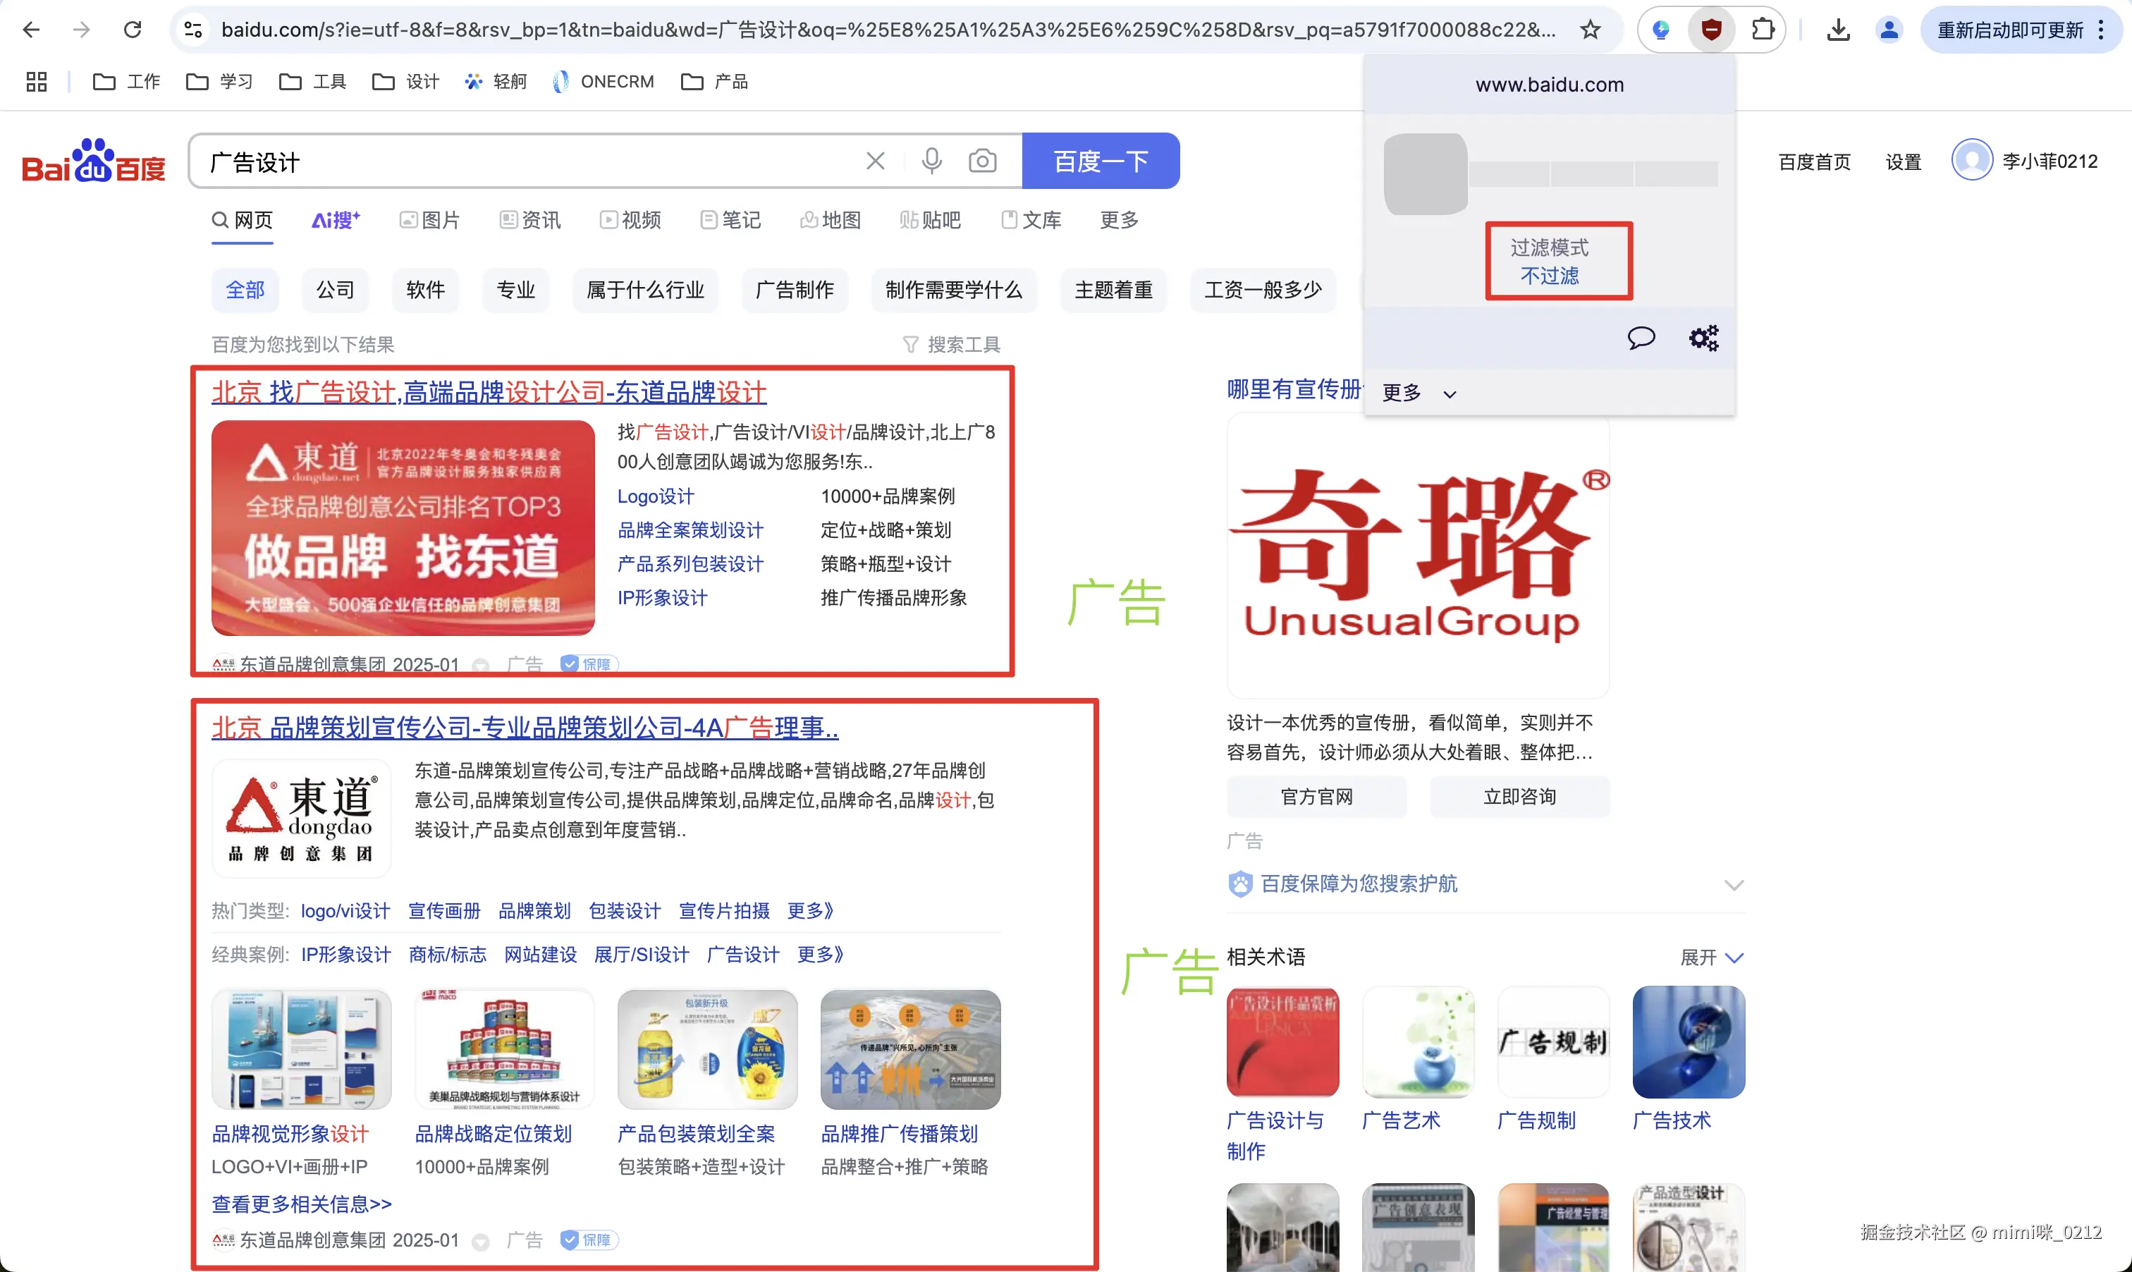This screenshot has height=1272, width=2132.
Task: Click the voice search microphone icon
Action: coord(931,161)
